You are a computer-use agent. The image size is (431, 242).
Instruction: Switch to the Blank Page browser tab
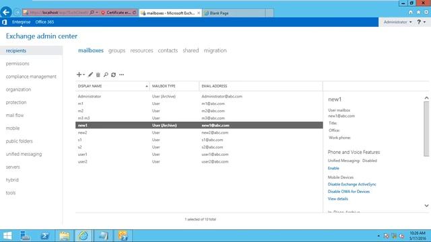point(234,13)
